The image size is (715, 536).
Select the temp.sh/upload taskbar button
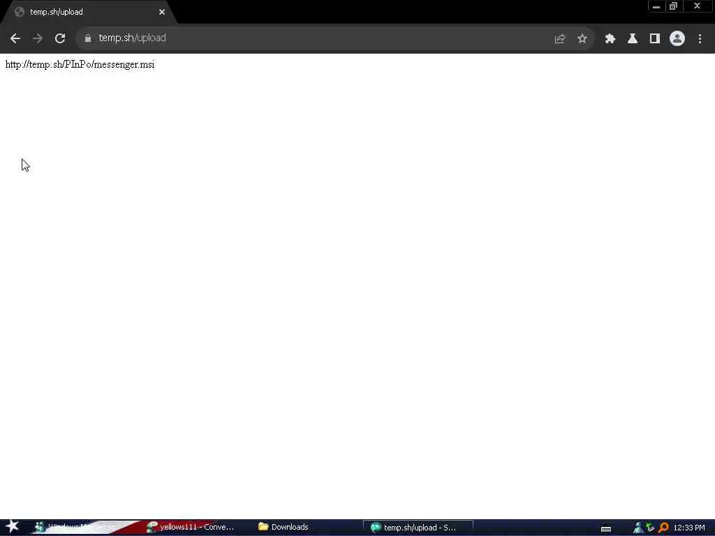pos(418,528)
